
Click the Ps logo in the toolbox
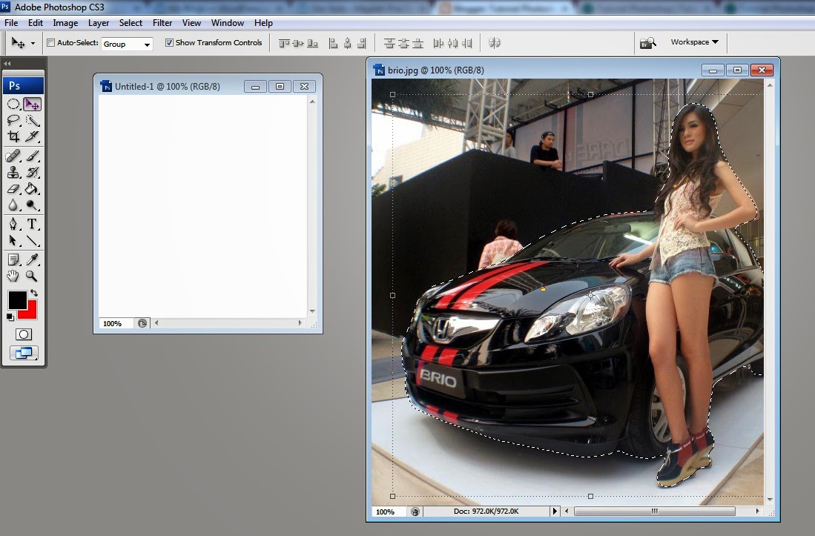24,86
